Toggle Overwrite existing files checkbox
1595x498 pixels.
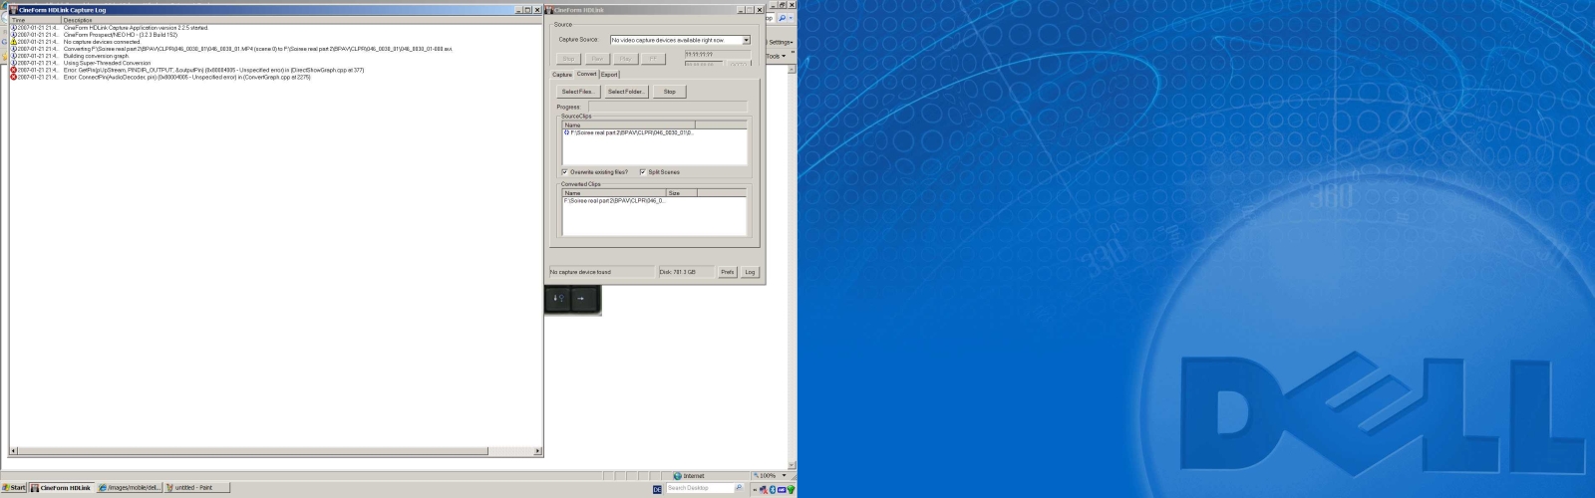tap(564, 171)
